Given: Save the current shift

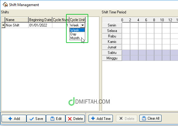Looking at the screenshot, I should click(x=36, y=118).
